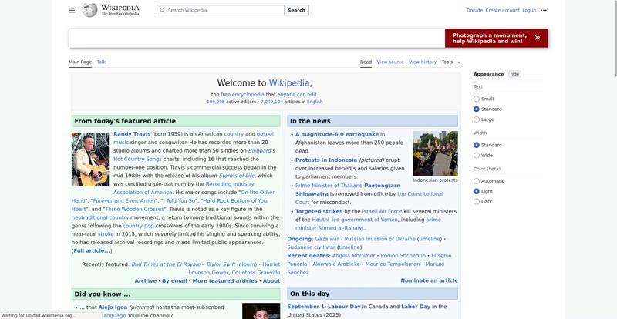Viewport: 617px width, 319px height.
Task: Open the View source tab
Action: [390, 62]
